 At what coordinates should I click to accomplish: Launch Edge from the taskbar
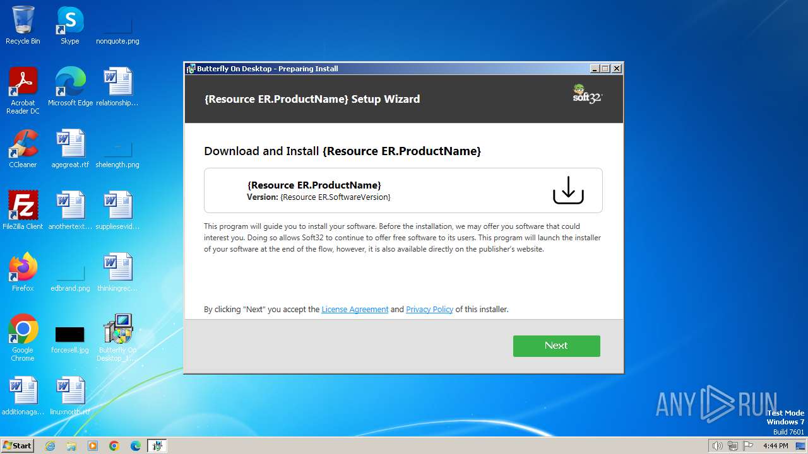(136, 446)
